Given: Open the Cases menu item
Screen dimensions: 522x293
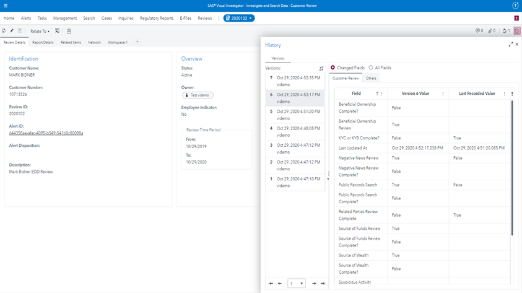Looking at the screenshot, I should point(107,18).
